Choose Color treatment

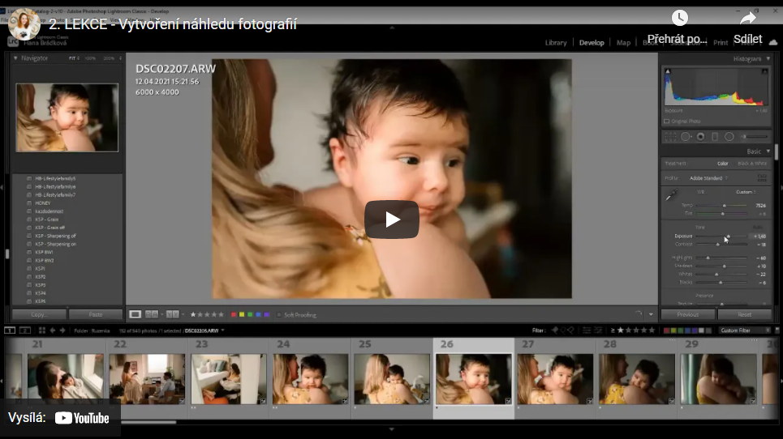pos(723,164)
